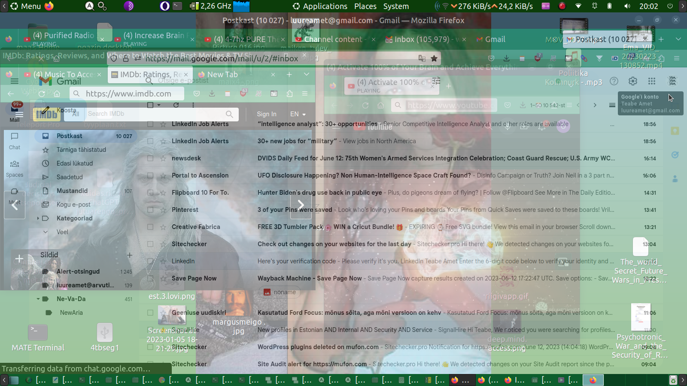Click Sign In on IMDb
The width and height of the screenshot is (687, 386).
[x=267, y=114]
